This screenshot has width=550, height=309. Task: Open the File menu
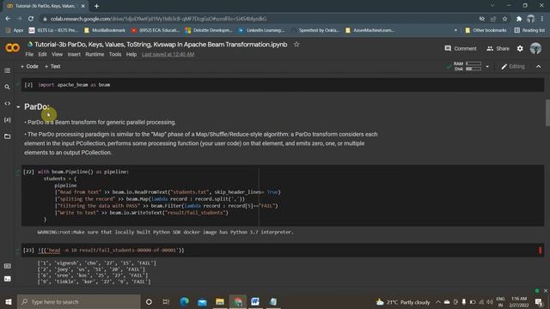(29, 54)
